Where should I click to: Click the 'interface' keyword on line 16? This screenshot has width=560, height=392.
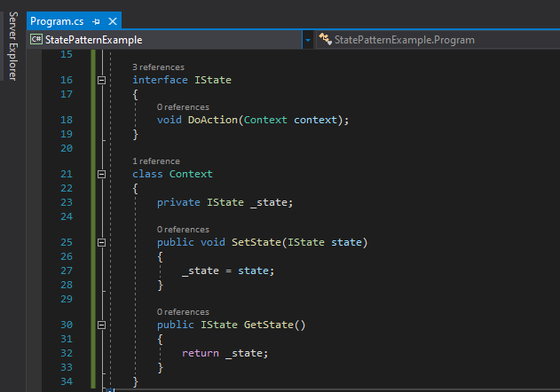pyautogui.click(x=160, y=80)
